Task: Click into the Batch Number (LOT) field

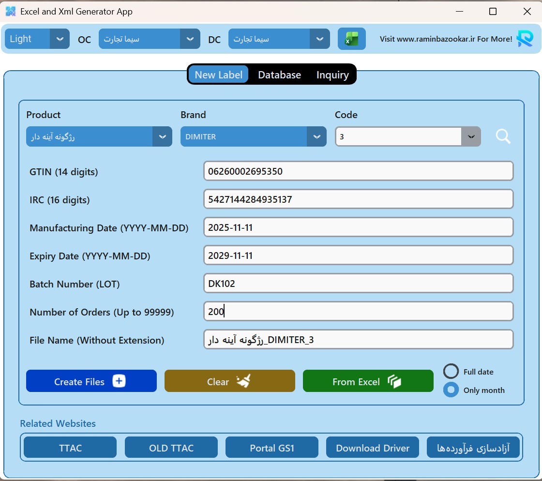Action: (358, 284)
